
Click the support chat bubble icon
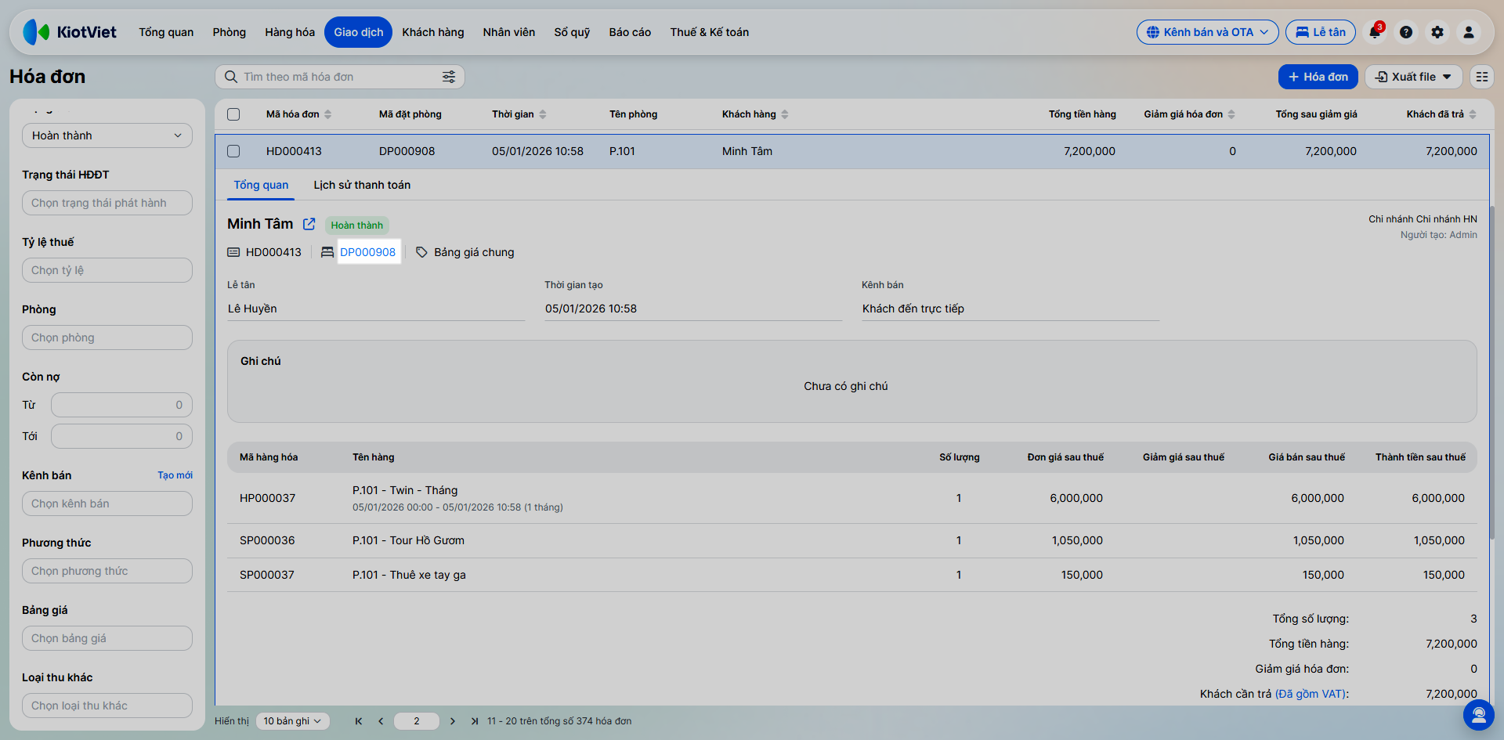click(1478, 714)
